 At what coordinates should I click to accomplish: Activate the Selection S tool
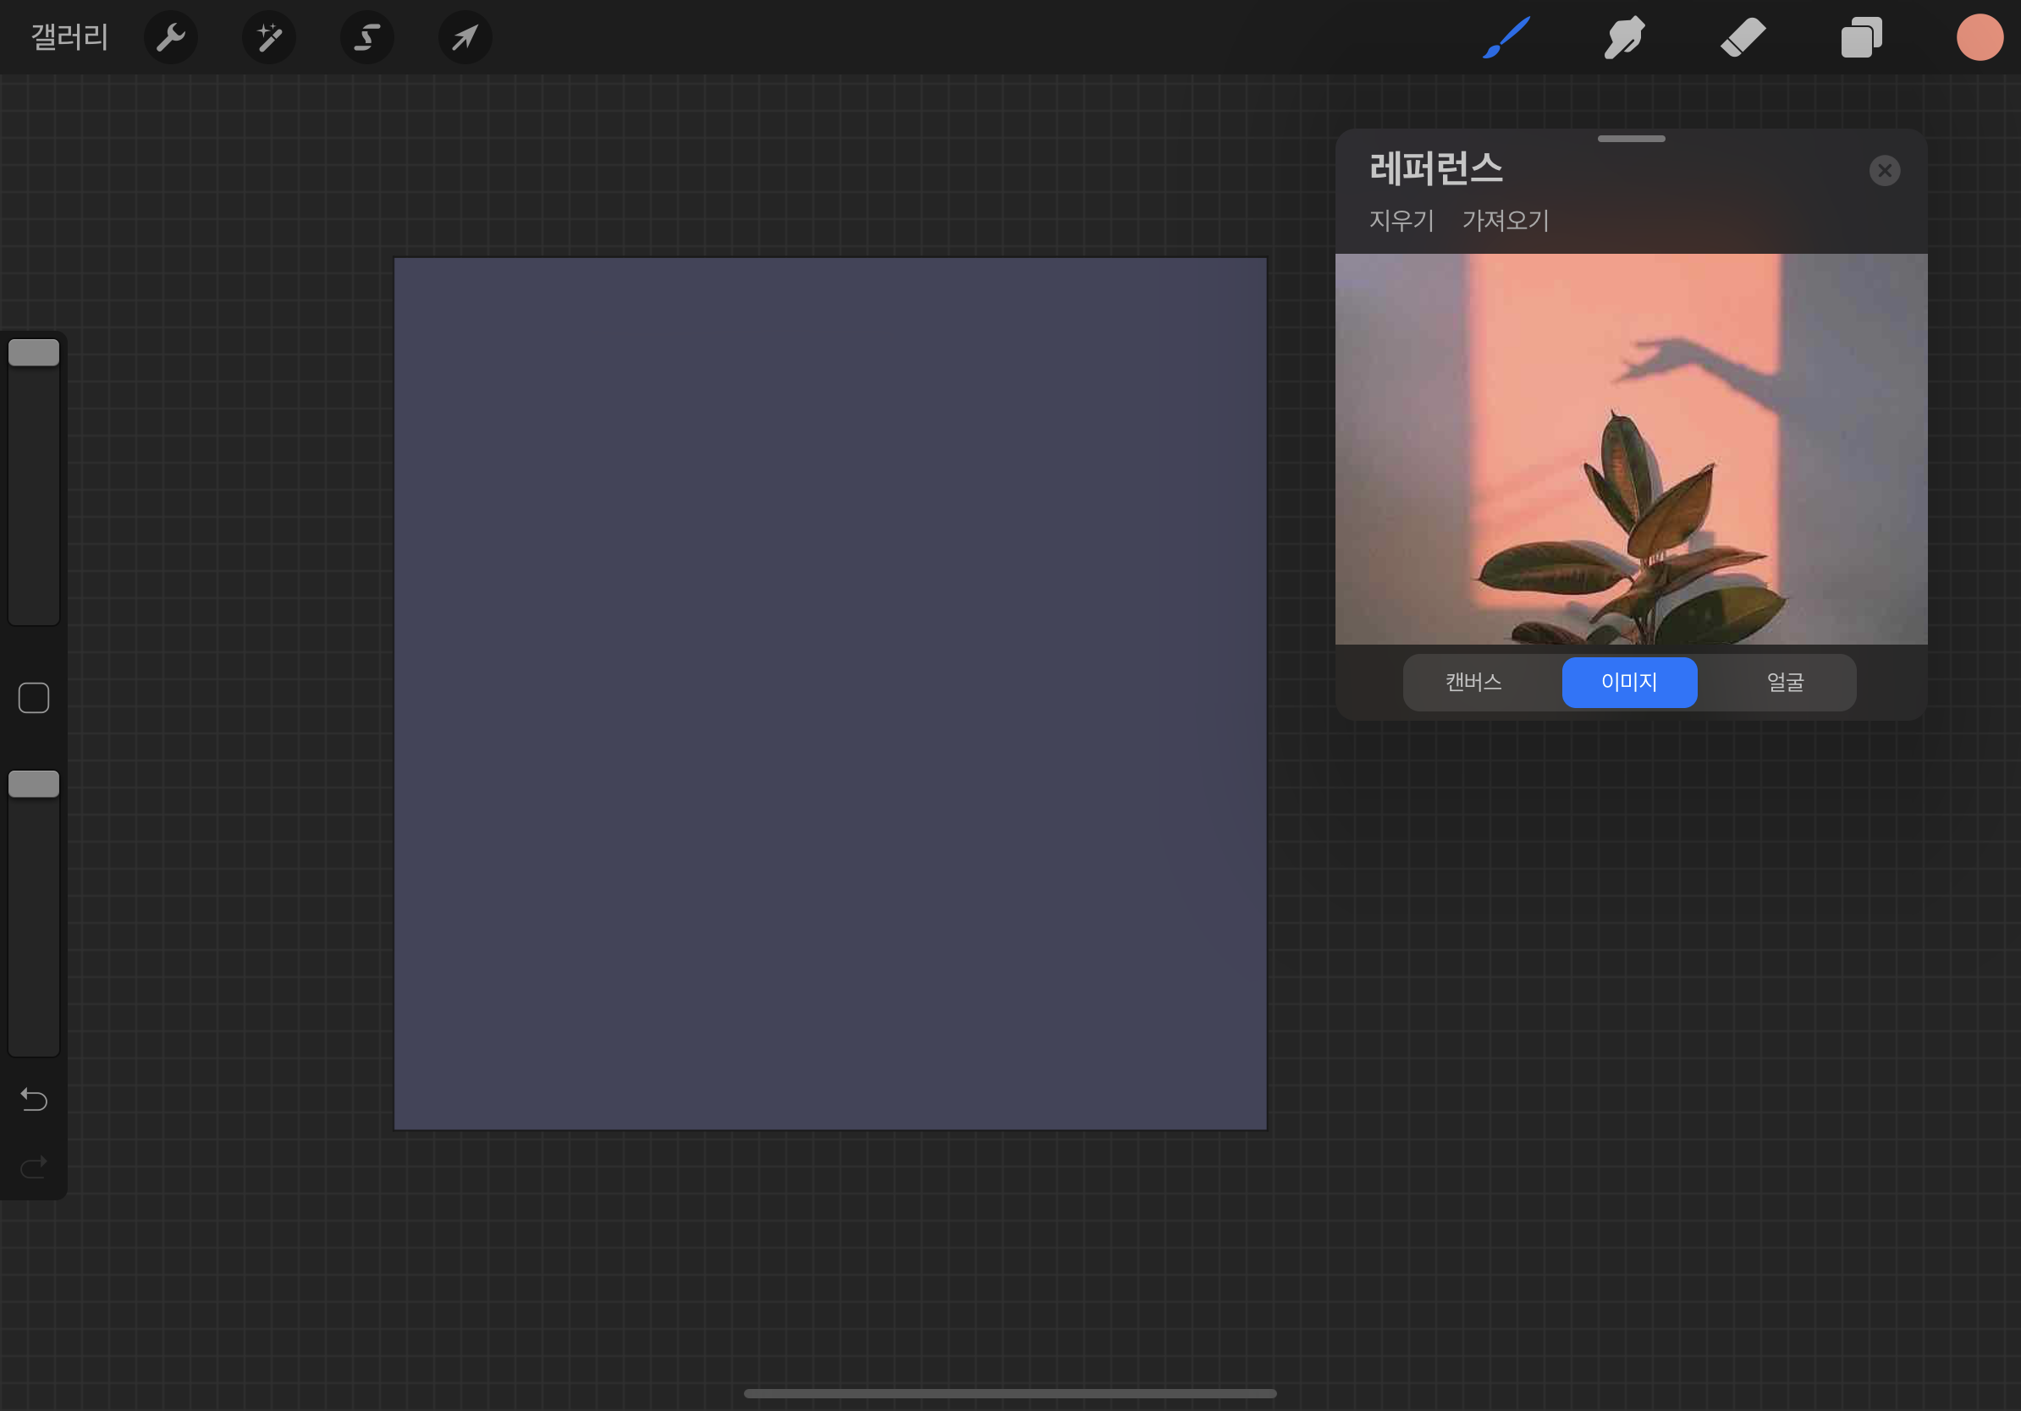click(x=367, y=38)
